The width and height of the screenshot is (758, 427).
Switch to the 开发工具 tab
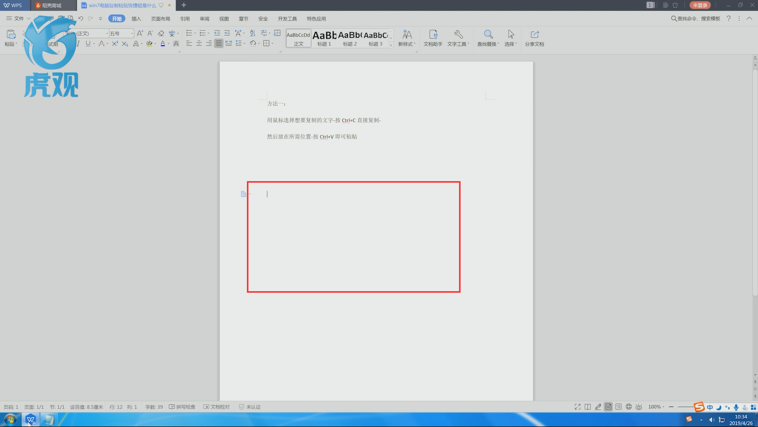287,18
